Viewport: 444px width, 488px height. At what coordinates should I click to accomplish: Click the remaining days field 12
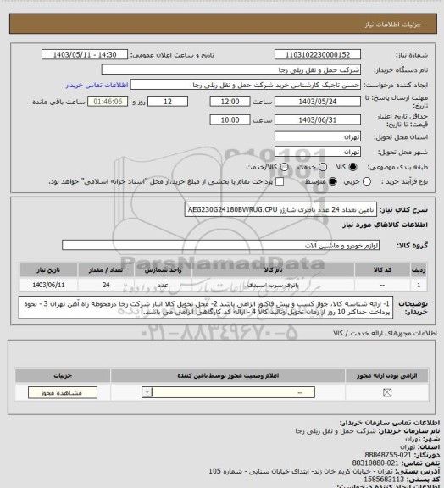pos(168,102)
